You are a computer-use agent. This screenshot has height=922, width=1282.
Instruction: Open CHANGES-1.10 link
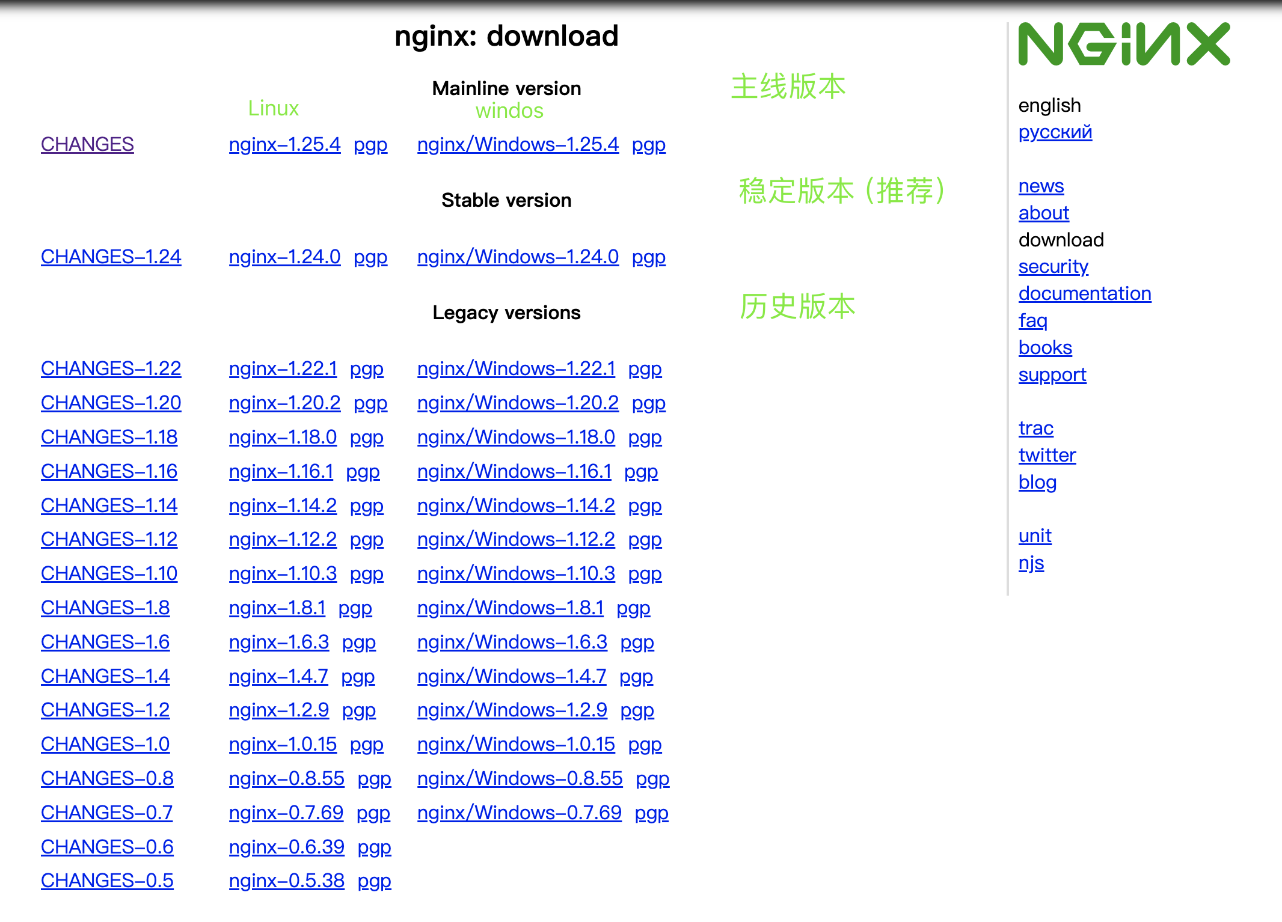(109, 573)
